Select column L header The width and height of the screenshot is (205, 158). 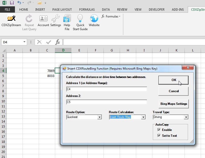click(x=193, y=50)
